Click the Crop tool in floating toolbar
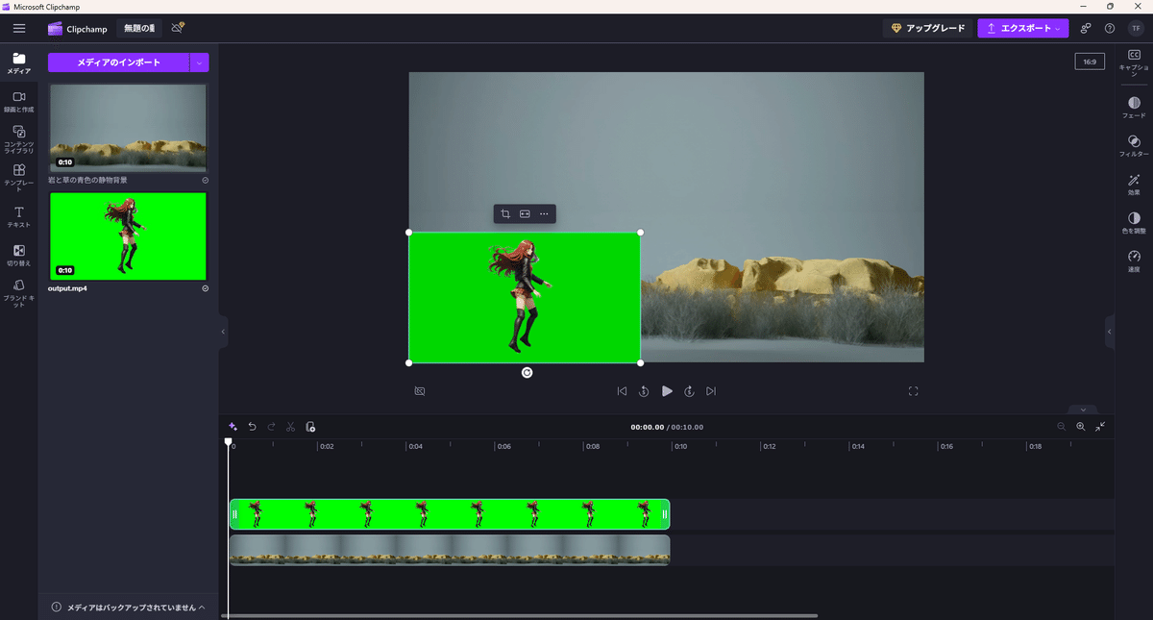Image resolution: width=1153 pixels, height=620 pixels. click(505, 213)
